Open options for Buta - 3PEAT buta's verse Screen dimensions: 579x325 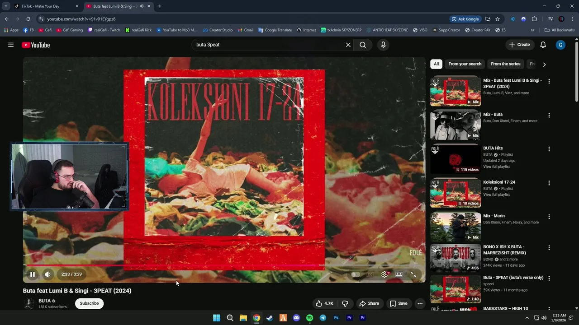pyautogui.click(x=549, y=279)
